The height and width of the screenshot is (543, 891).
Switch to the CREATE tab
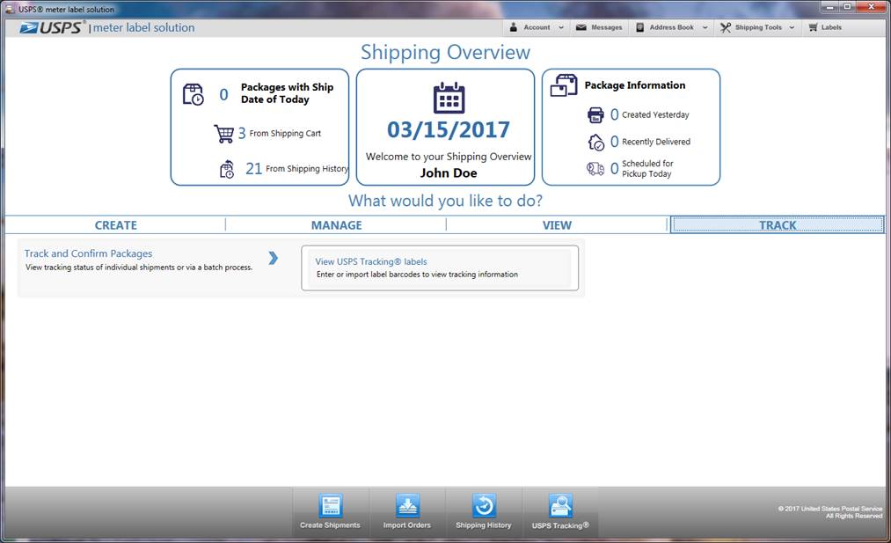115,225
